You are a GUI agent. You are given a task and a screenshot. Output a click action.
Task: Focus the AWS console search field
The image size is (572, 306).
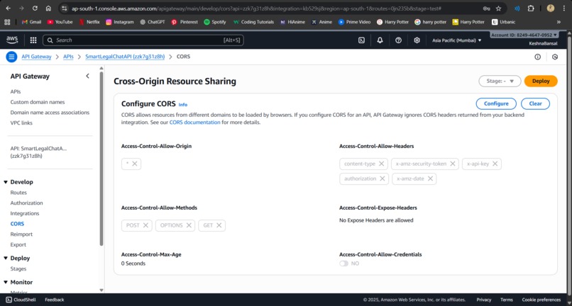pyautogui.click(x=143, y=40)
